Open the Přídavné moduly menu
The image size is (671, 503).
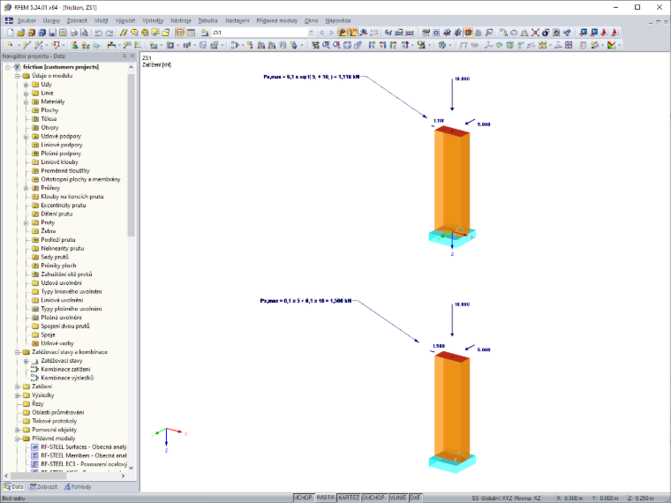(x=277, y=20)
